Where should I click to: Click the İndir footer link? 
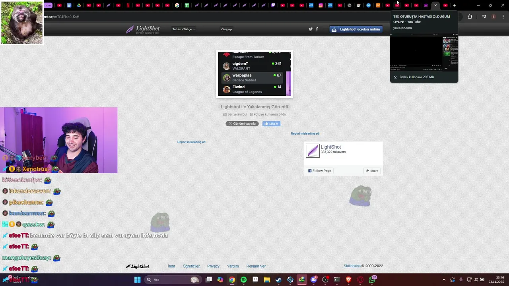click(171, 266)
